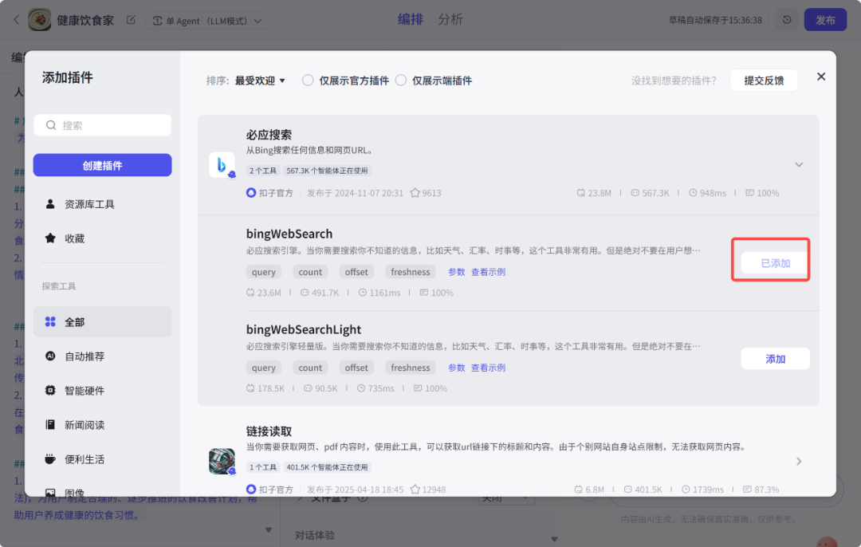Click 查看示例 link for bingWebSearchLight
The width and height of the screenshot is (861, 547).
488,368
